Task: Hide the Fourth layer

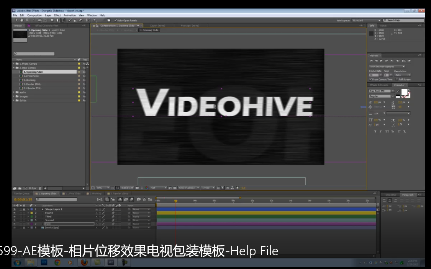Action: (14, 213)
